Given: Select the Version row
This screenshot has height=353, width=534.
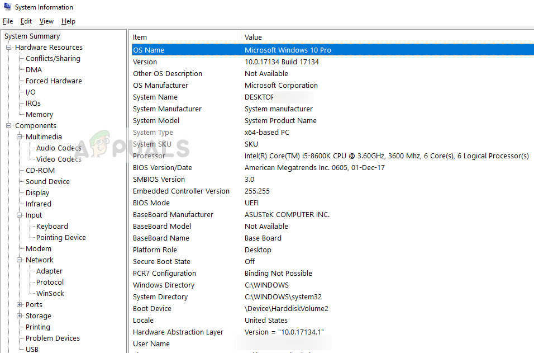Looking at the screenshot, I should [333, 62].
